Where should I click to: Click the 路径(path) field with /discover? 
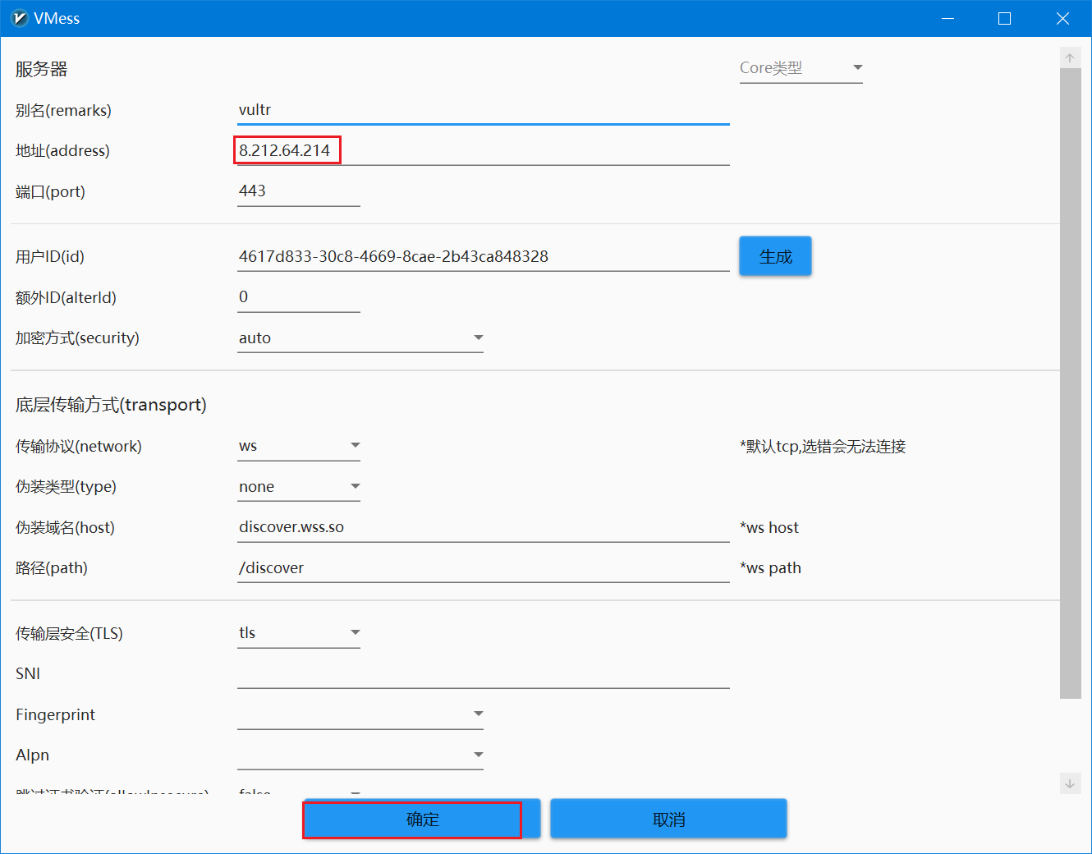[x=483, y=567]
